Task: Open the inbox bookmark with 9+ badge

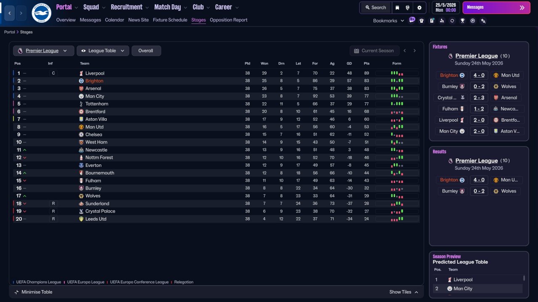Action: (x=412, y=20)
